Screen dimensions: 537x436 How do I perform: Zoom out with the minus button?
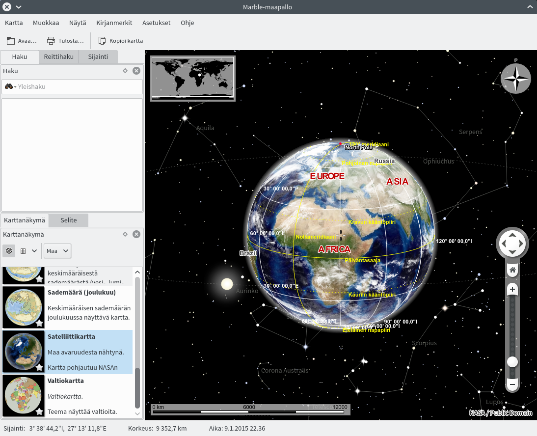pyautogui.click(x=512, y=384)
